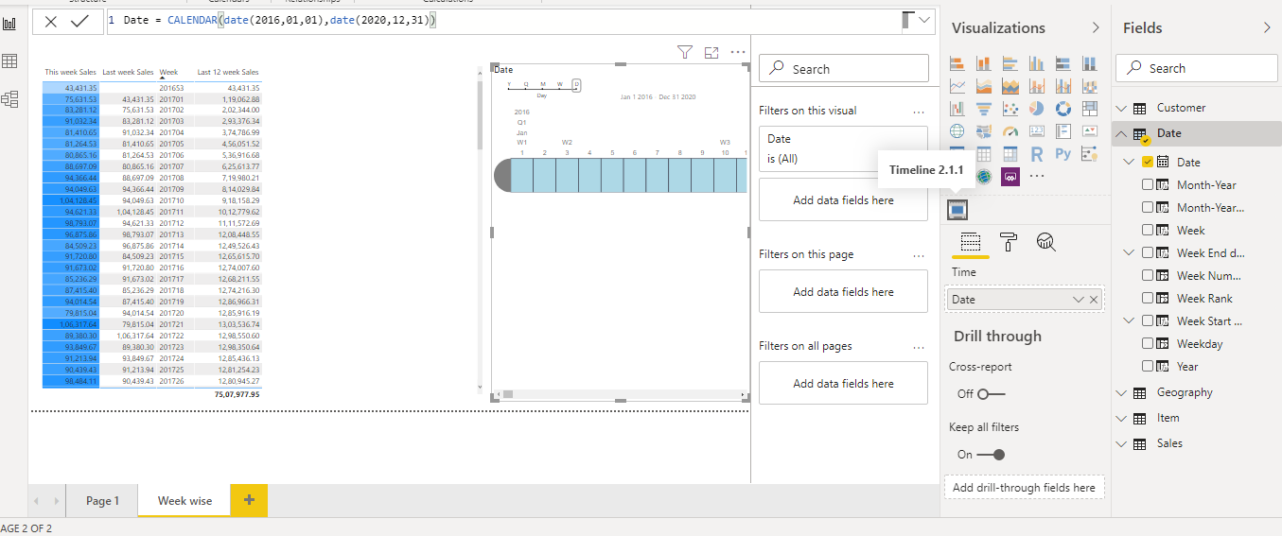Select the Week wise page tab
The image size is (1282, 536).
coord(184,500)
